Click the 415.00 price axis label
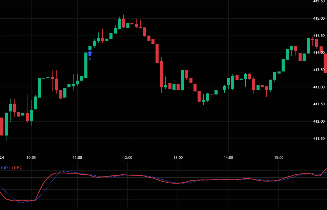 [319, 18]
